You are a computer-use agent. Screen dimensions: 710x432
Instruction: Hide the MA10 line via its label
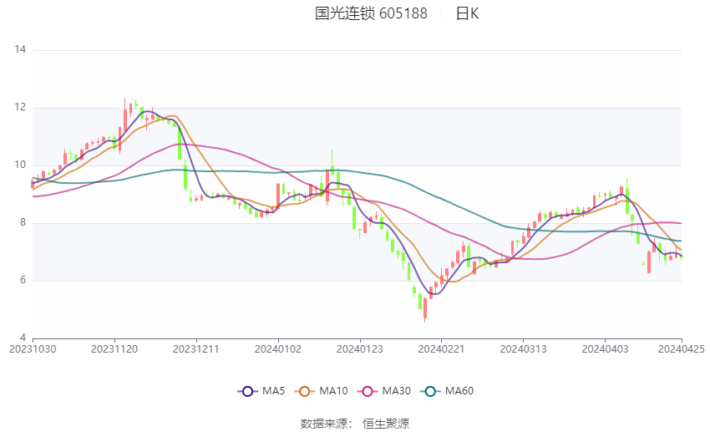[333, 391]
